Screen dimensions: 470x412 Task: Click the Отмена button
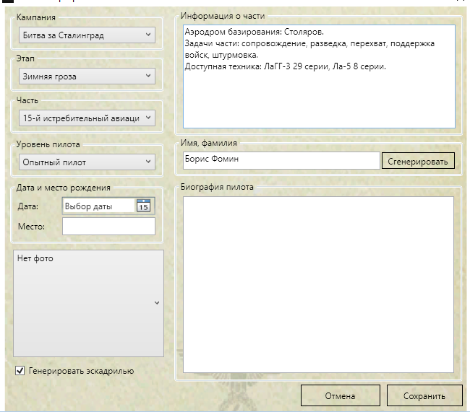341,395
